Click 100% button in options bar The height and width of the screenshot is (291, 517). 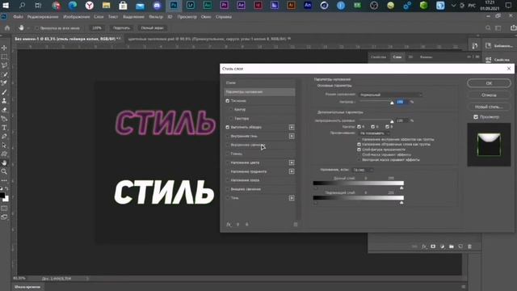pos(97,28)
